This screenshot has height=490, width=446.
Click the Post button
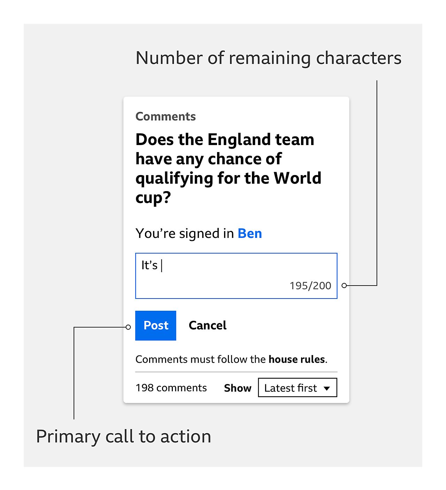tap(156, 325)
